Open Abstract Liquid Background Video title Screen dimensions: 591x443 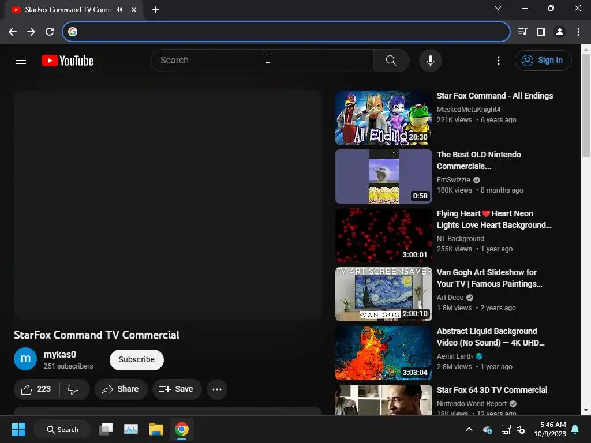(491, 336)
